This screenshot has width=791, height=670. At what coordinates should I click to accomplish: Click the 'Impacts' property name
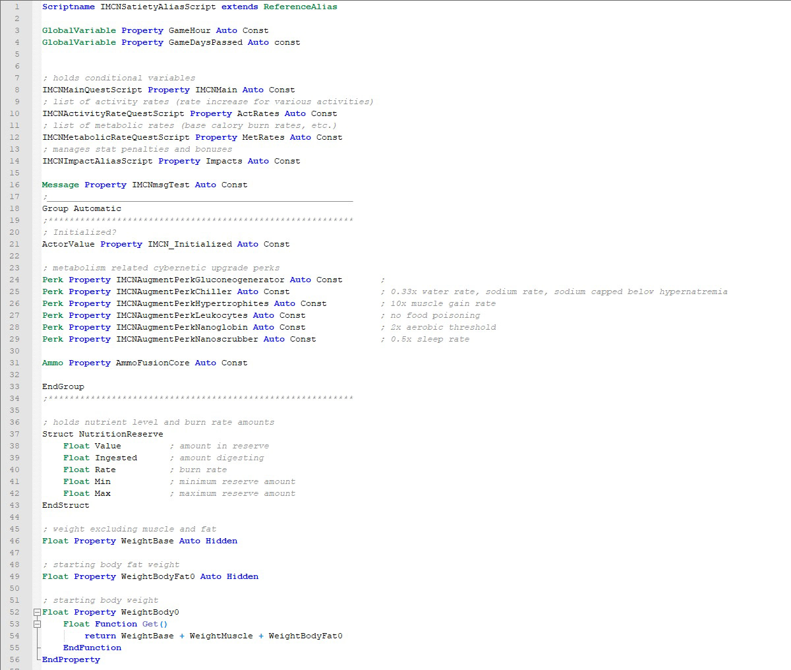tap(224, 161)
